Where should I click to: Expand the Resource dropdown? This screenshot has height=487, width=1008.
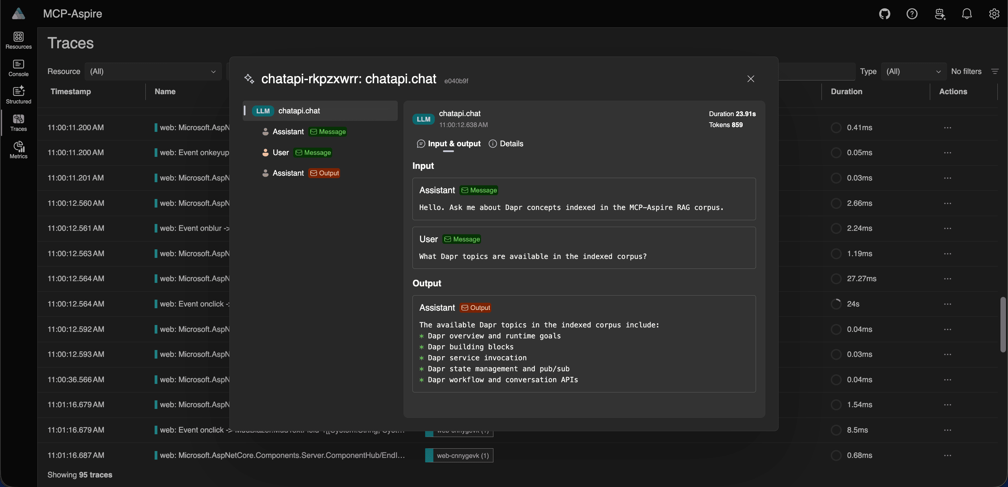tap(153, 72)
